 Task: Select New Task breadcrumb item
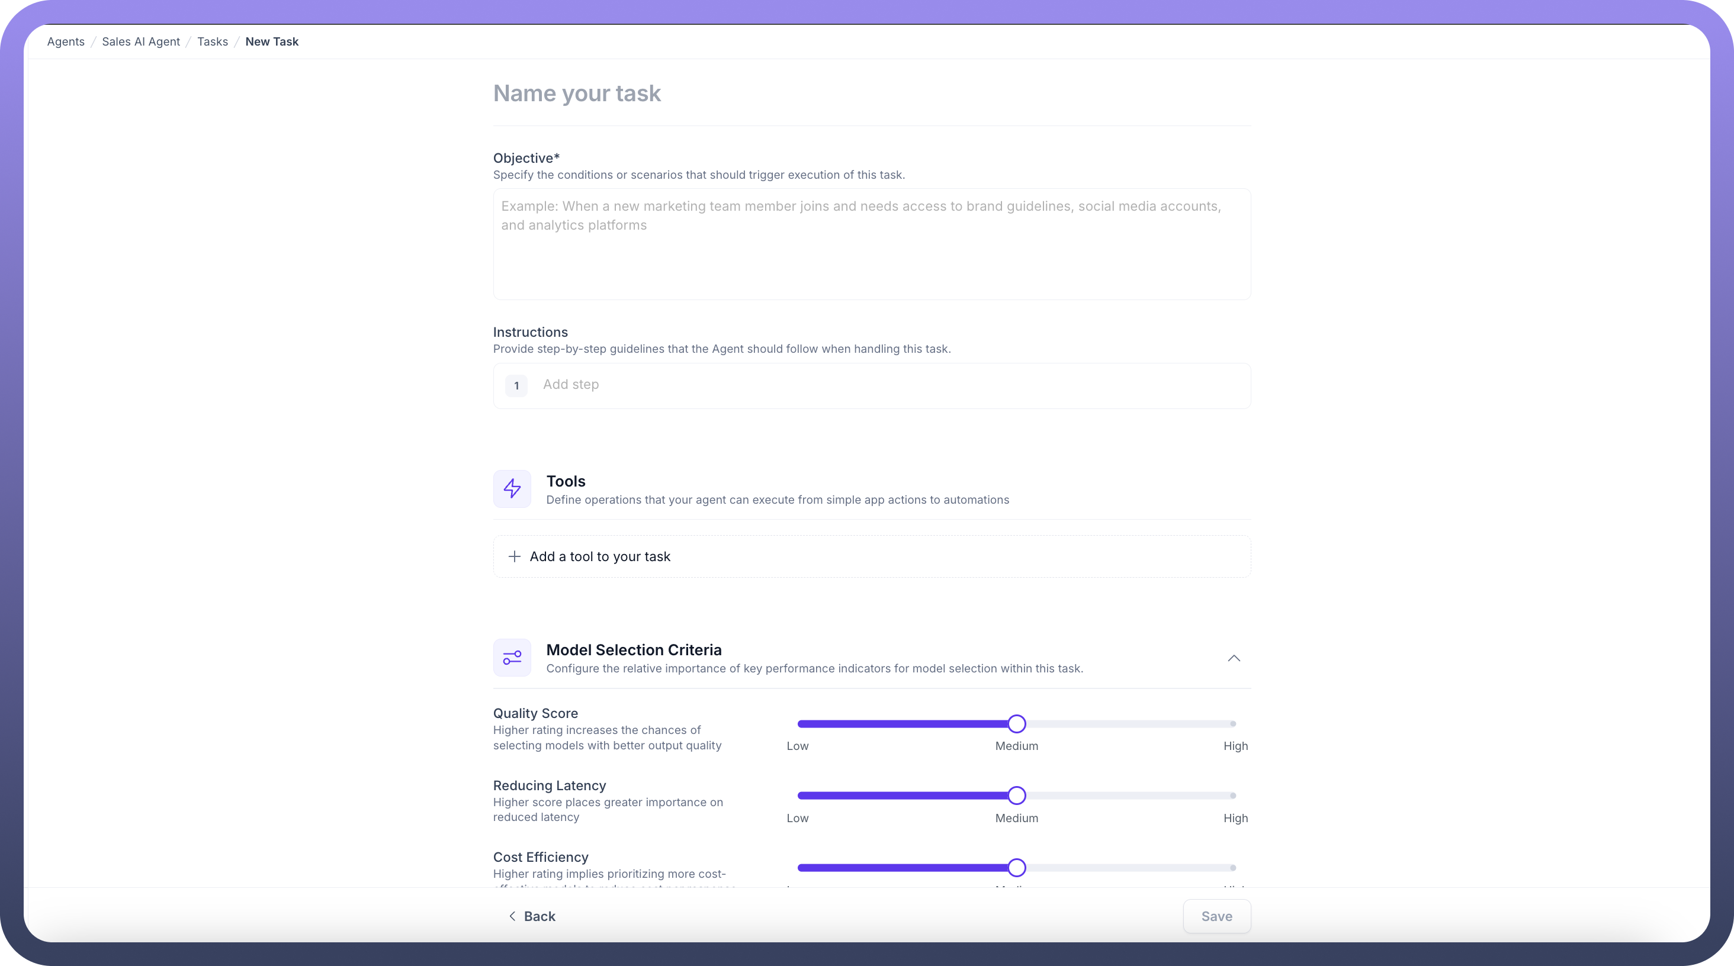(272, 41)
